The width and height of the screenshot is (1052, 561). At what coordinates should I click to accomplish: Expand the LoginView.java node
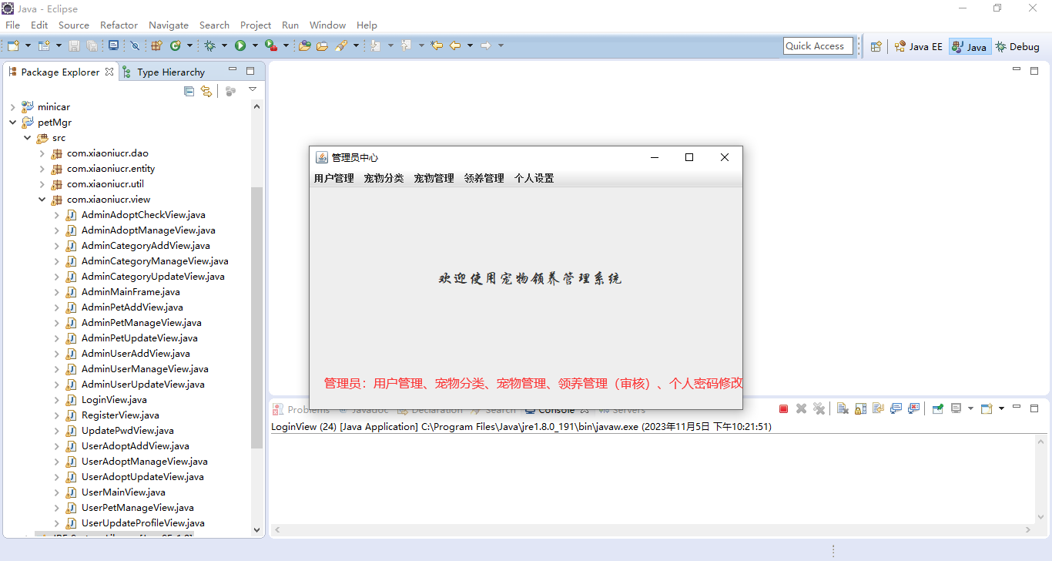click(x=56, y=400)
